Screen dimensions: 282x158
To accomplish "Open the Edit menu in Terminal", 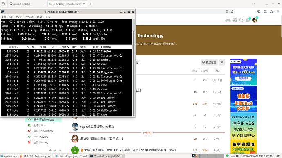I will pos(11,17).
